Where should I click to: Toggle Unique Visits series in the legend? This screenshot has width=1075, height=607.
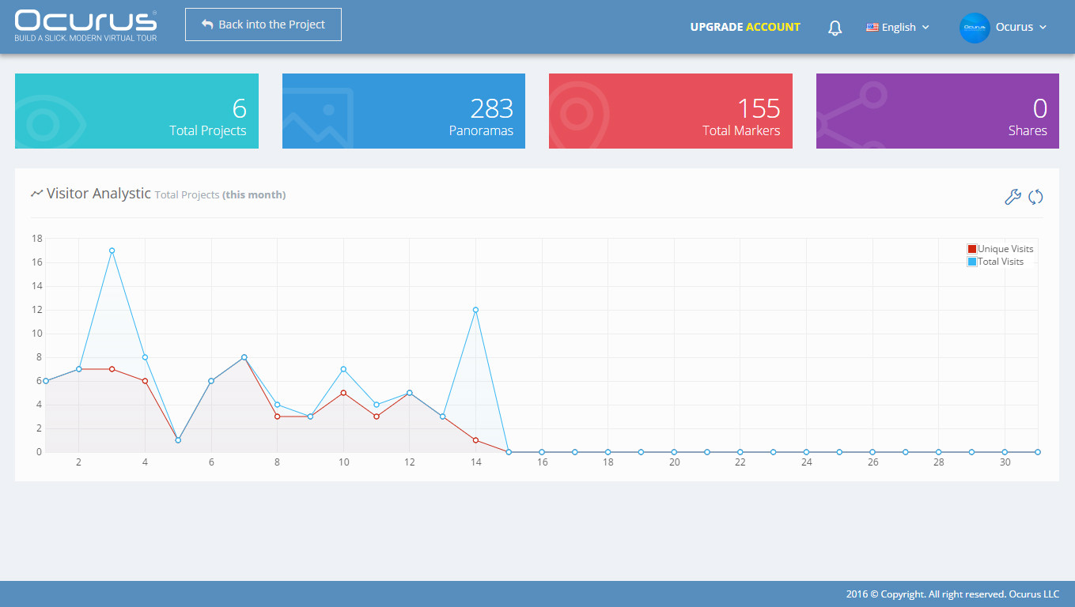tap(1000, 249)
